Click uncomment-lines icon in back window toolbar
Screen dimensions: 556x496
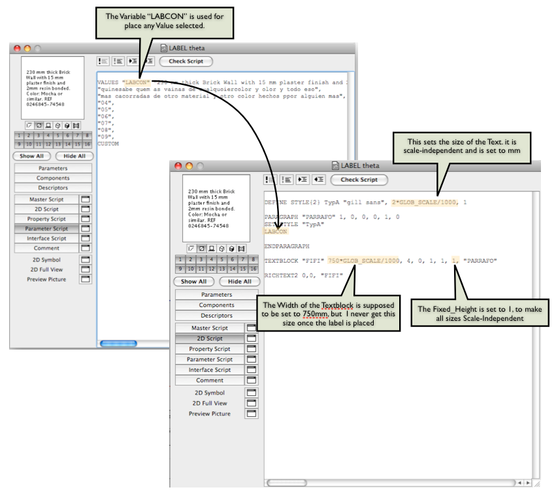pyautogui.click(x=118, y=61)
